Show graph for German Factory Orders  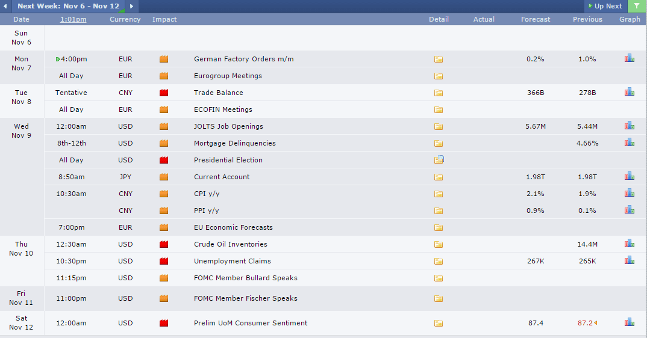pyautogui.click(x=630, y=58)
